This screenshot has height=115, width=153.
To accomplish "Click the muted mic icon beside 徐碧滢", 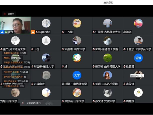I will coord(124,67).
